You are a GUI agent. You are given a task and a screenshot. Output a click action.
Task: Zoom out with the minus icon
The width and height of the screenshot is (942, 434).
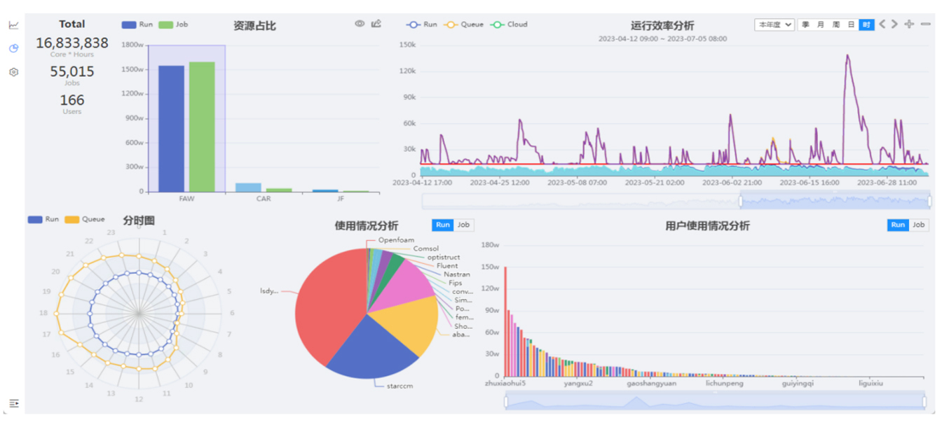click(x=925, y=24)
